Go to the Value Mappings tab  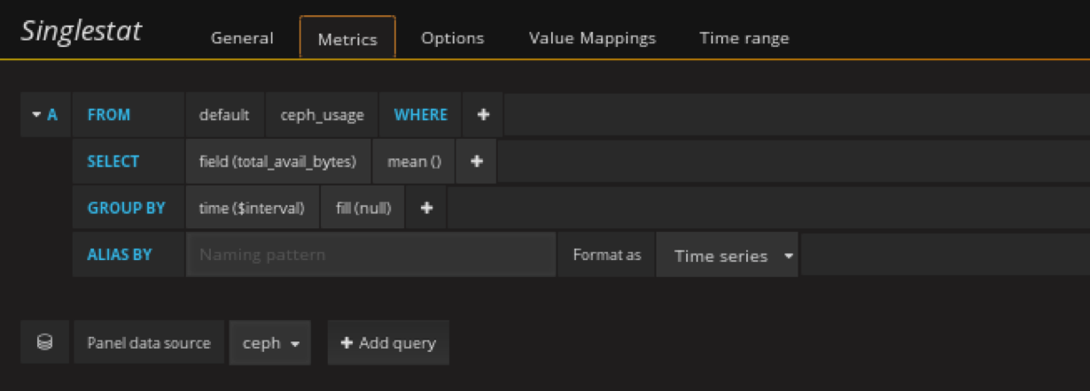(x=592, y=38)
